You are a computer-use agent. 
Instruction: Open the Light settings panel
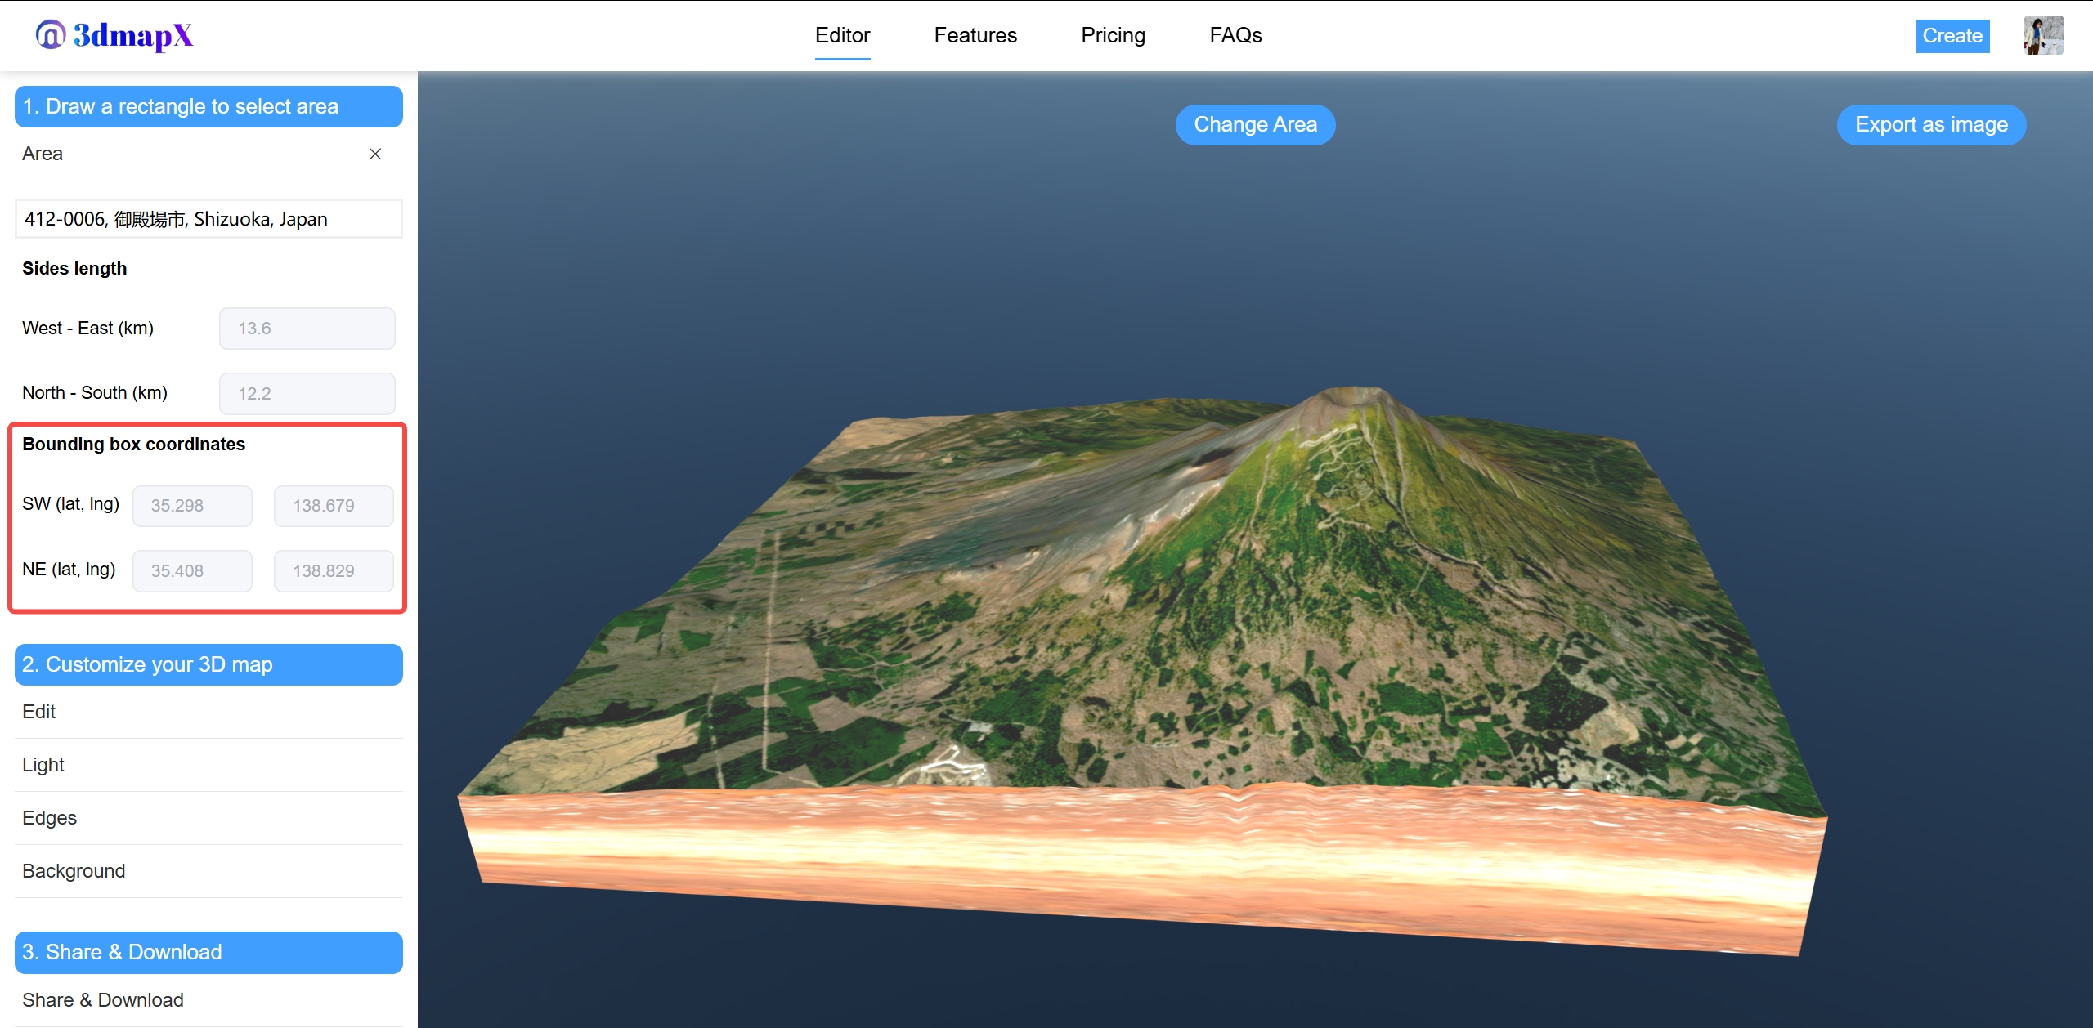(208, 765)
